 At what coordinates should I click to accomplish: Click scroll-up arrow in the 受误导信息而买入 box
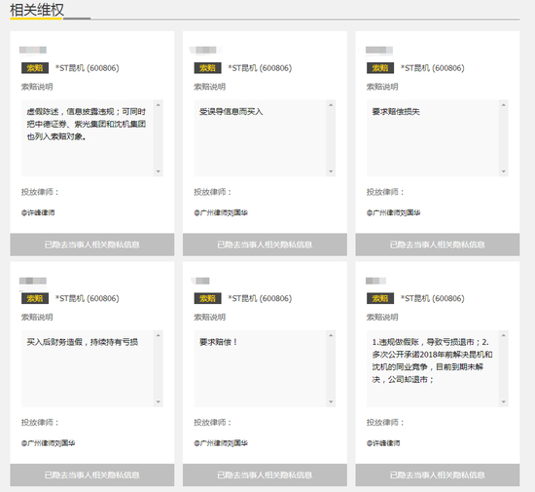[x=331, y=105]
